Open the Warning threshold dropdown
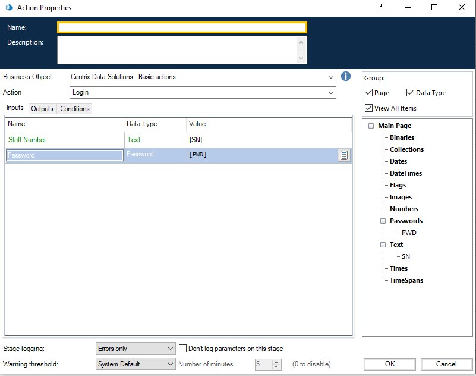 [x=171, y=364]
